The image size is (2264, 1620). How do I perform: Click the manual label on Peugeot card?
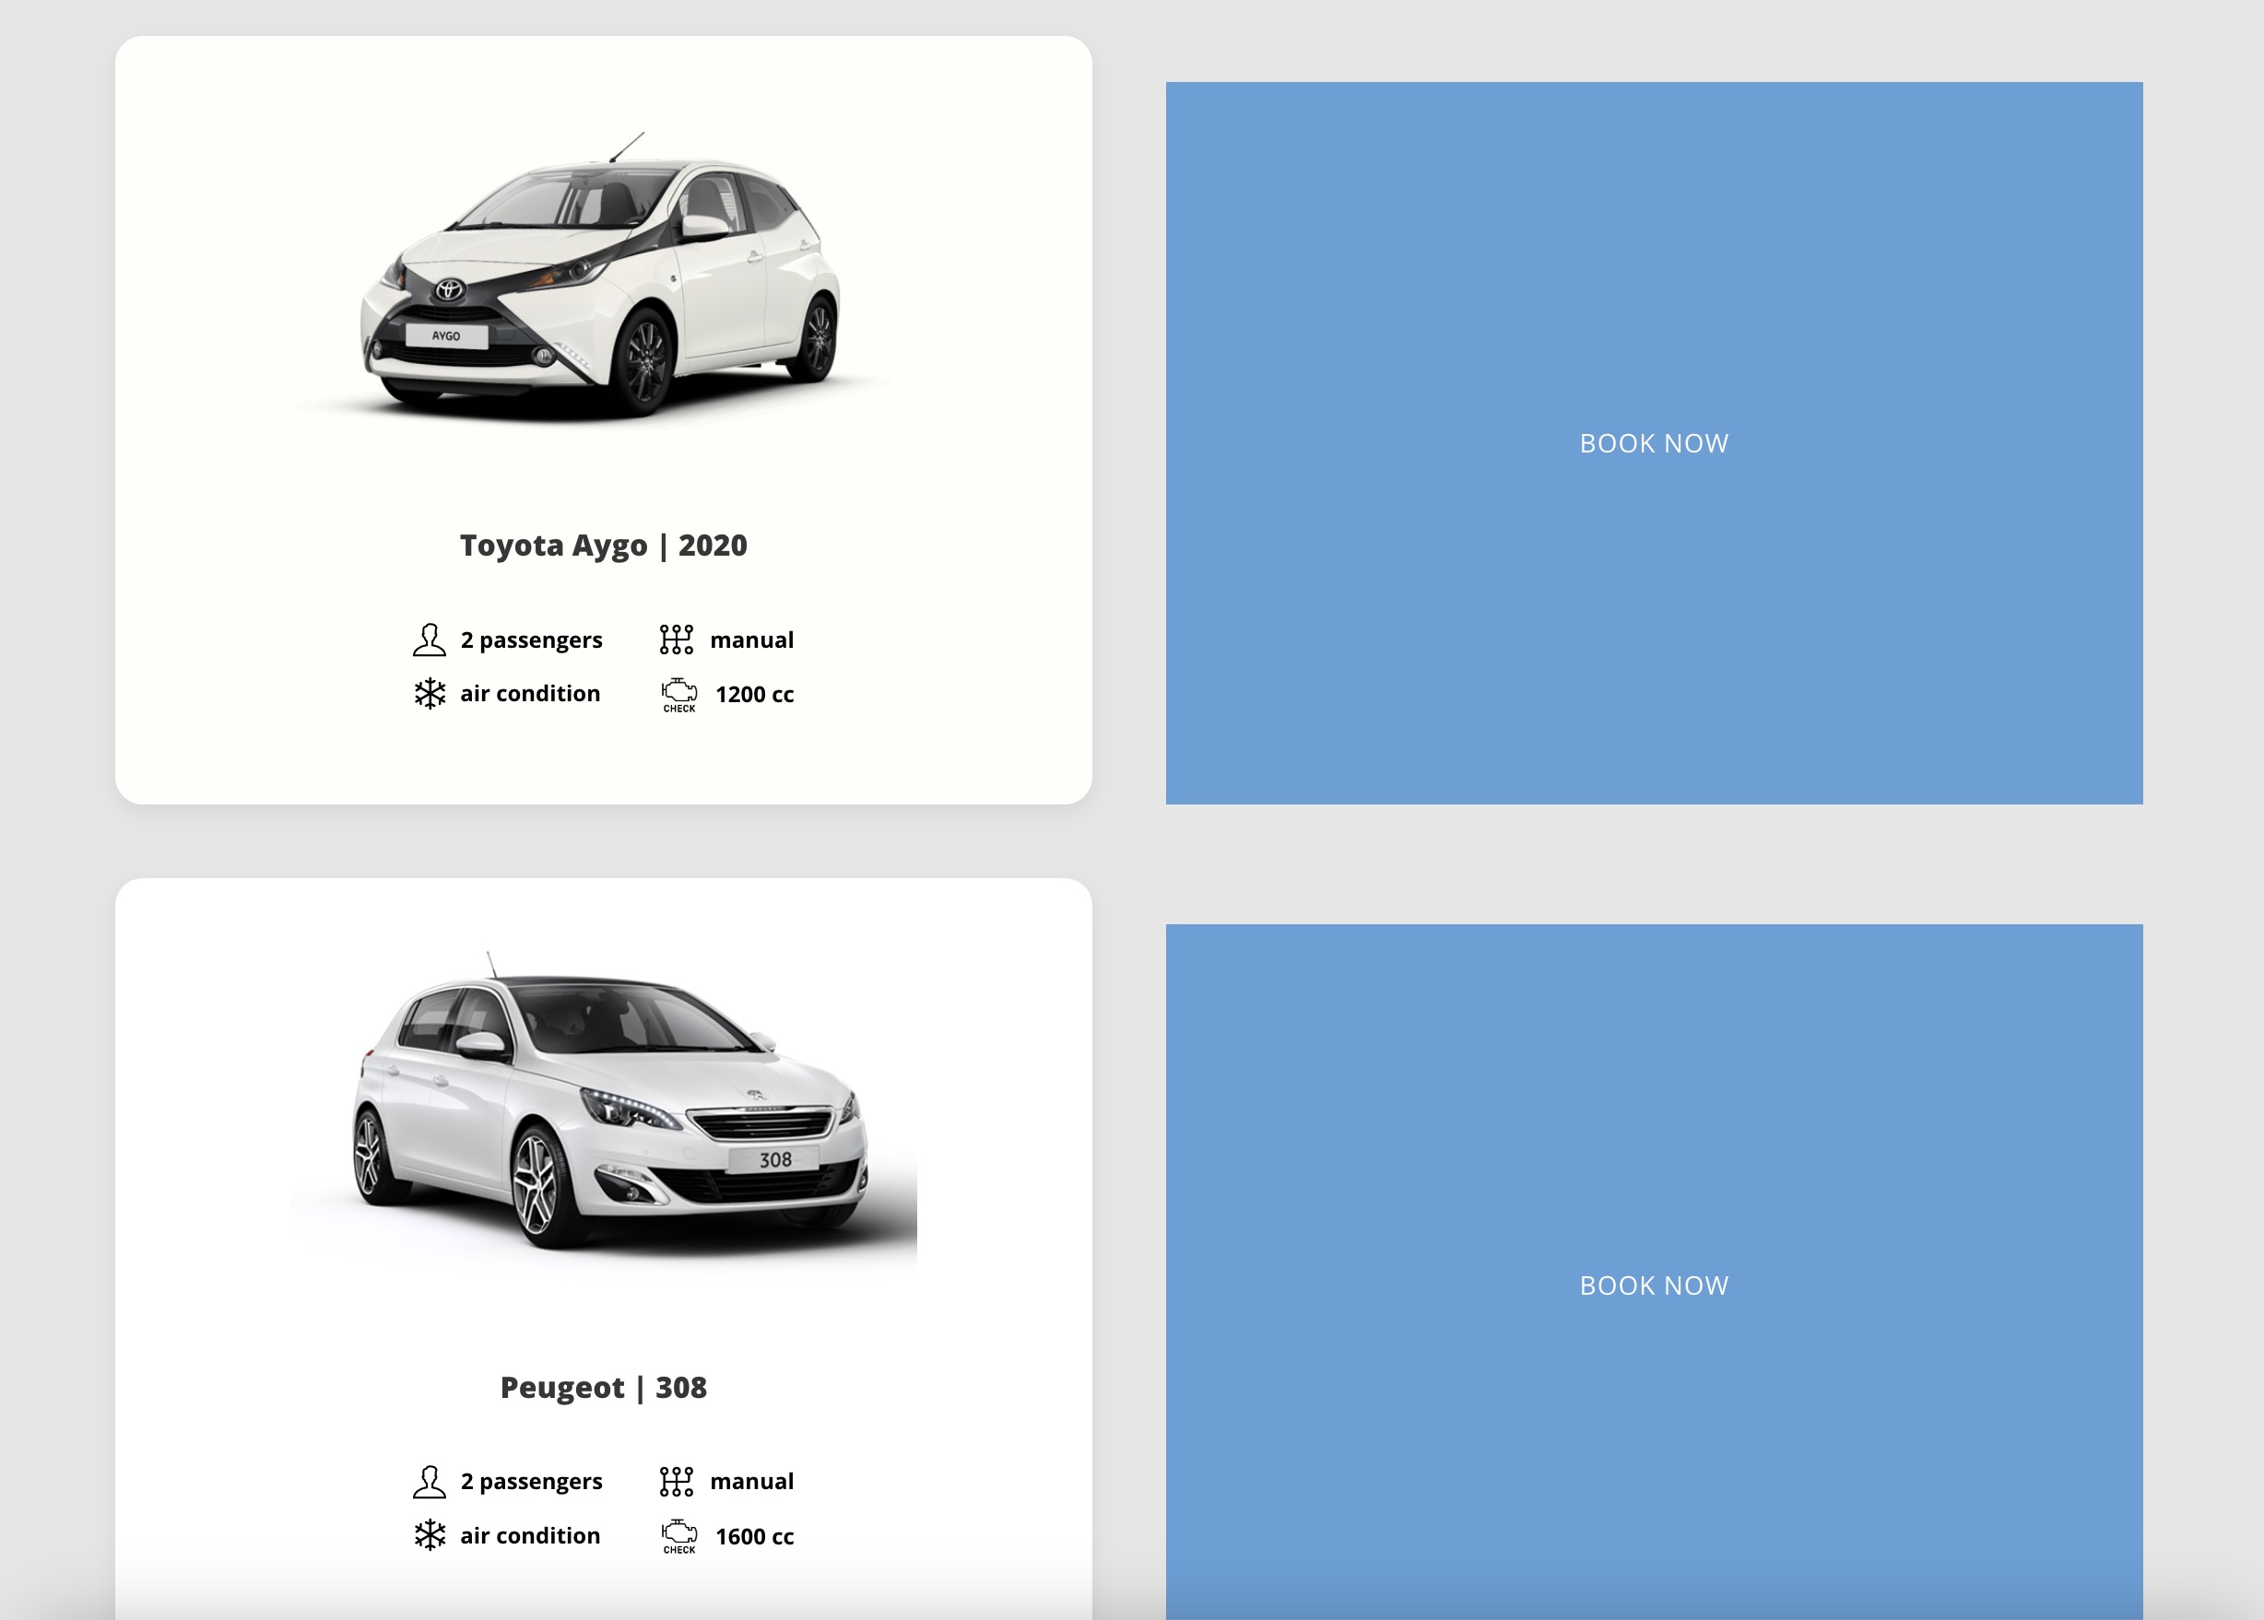tap(751, 1482)
